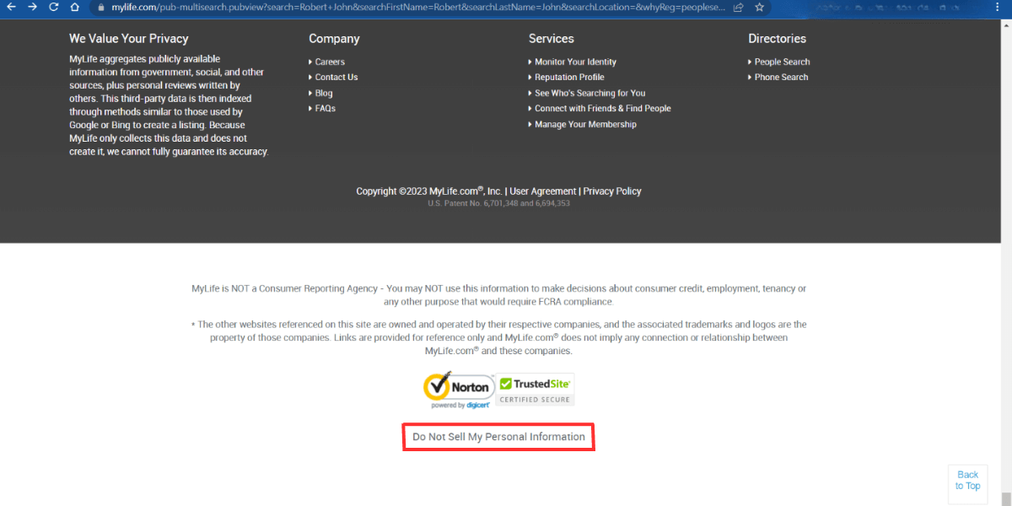Open Phone Search directory link
This screenshot has width=1012, height=506.
[781, 77]
